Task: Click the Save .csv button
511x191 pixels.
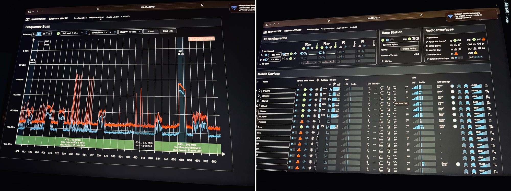Action: point(168,31)
